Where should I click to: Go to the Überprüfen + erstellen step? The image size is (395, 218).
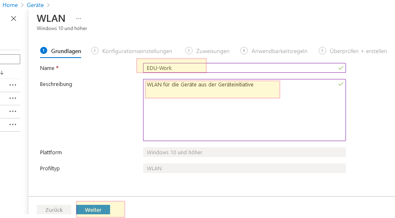coord(358,51)
